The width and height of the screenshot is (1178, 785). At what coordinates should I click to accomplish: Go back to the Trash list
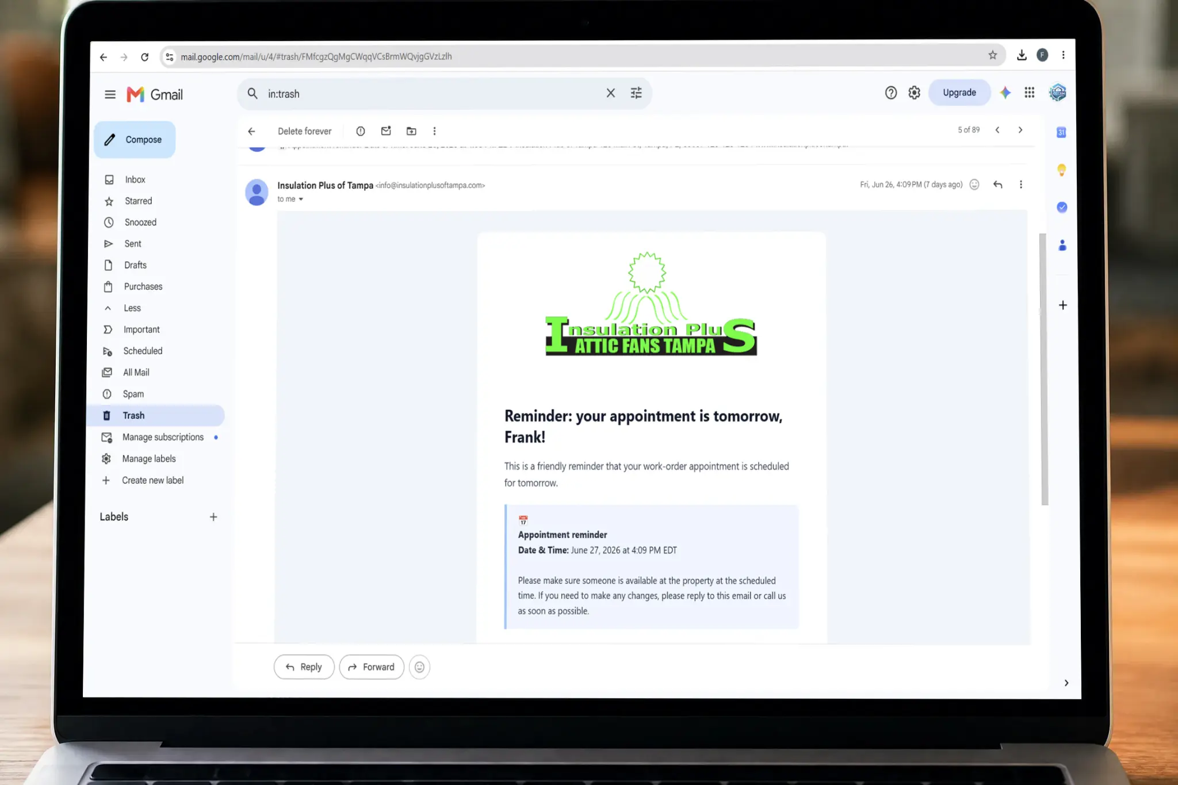pyautogui.click(x=251, y=131)
